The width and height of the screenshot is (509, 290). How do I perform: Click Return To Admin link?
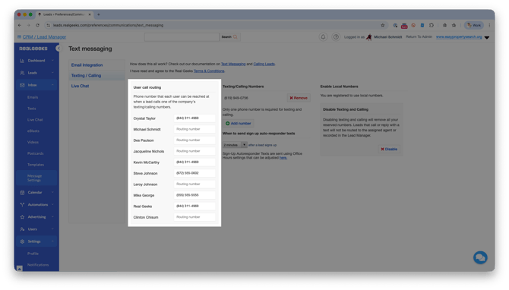click(x=419, y=37)
